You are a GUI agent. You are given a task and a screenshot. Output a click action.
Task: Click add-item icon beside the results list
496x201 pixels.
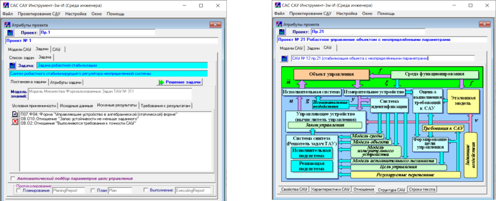[15, 114]
